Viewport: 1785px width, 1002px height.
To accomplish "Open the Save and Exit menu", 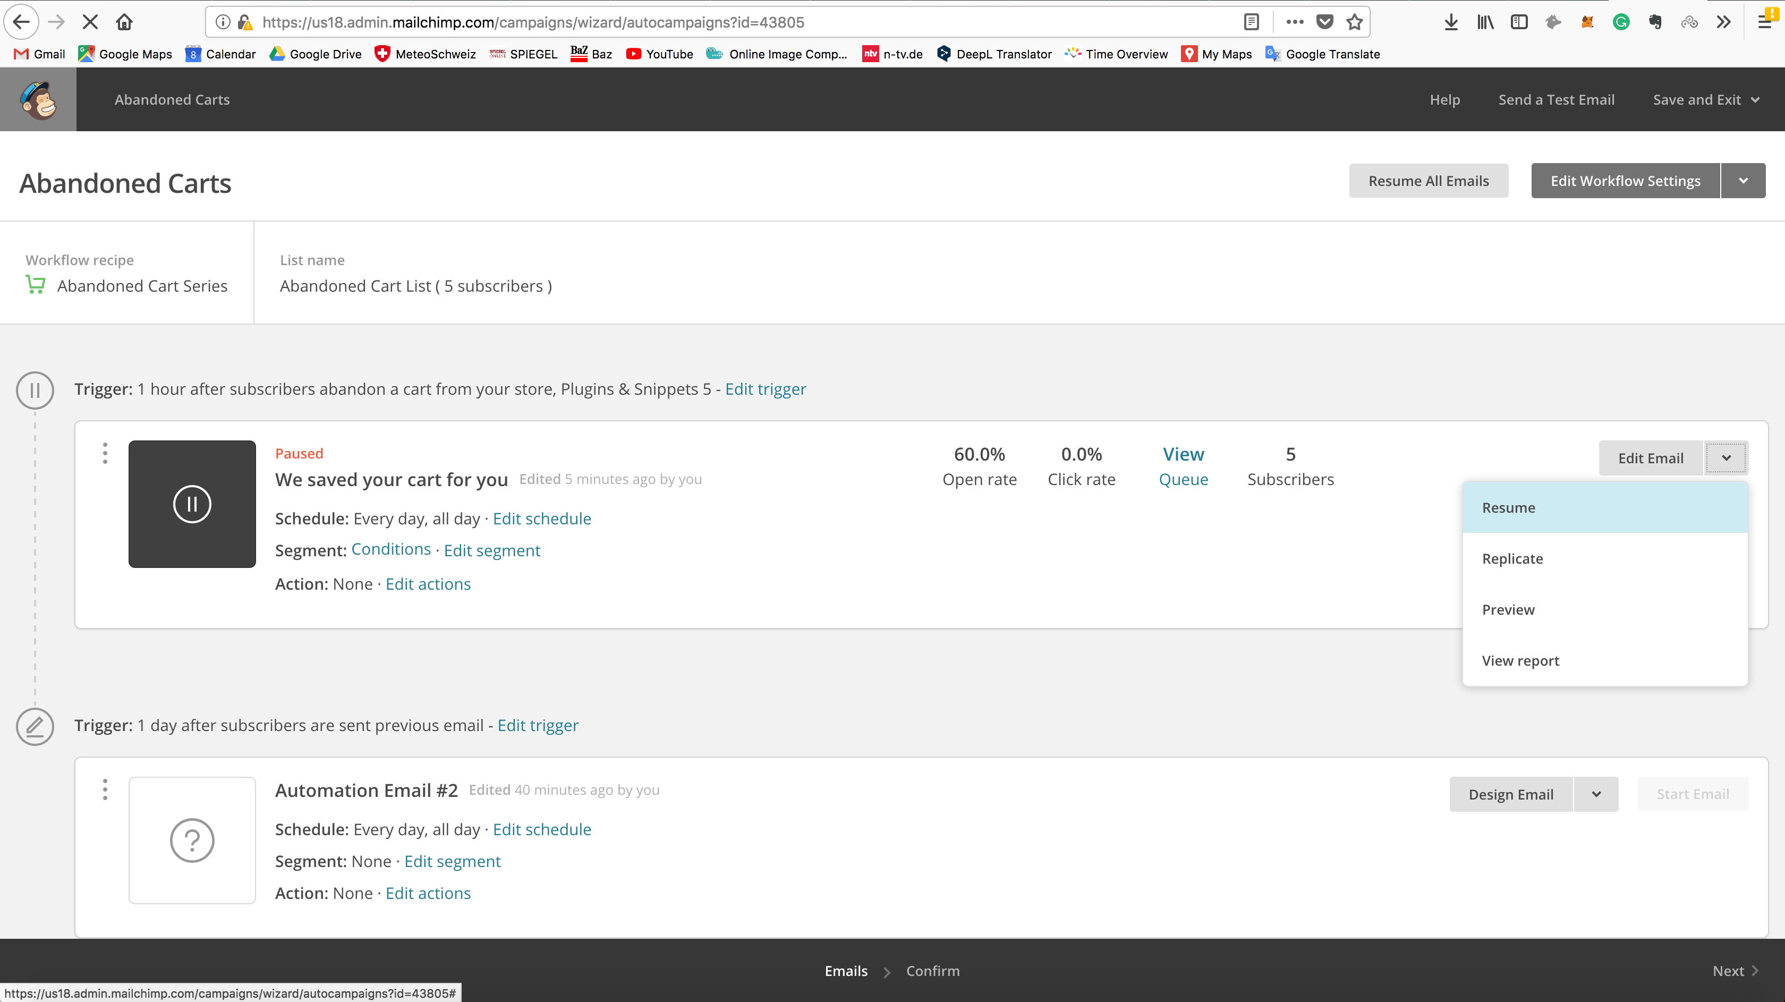I will [x=1706, y=100].
